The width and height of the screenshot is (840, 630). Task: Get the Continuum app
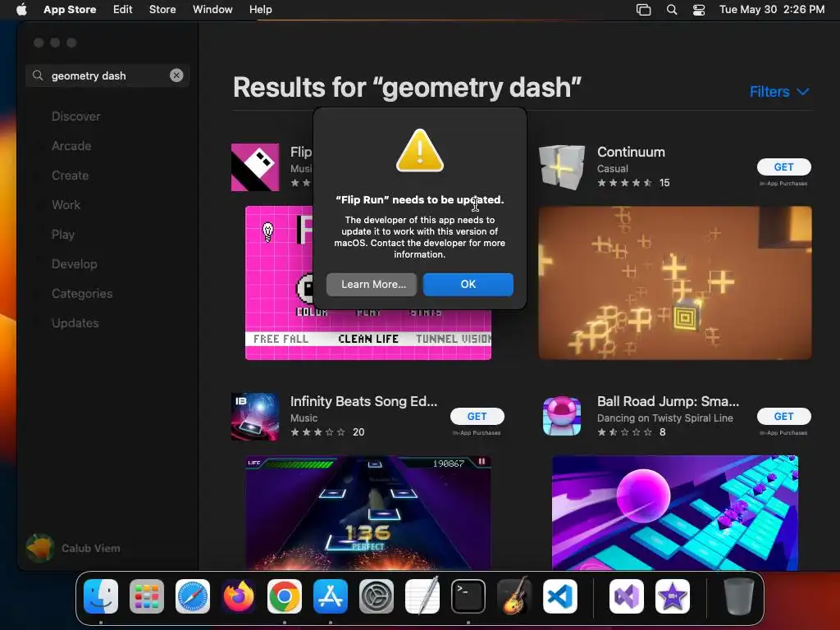(783, 167)
